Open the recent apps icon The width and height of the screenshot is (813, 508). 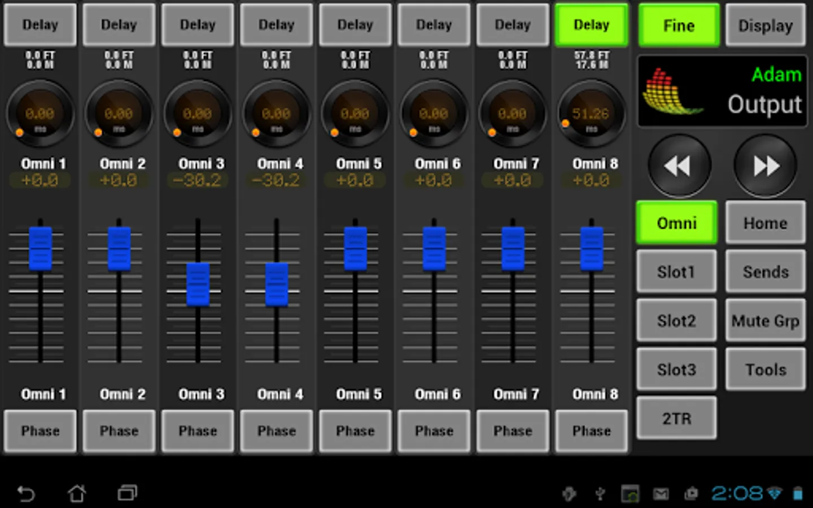(127, 494)
